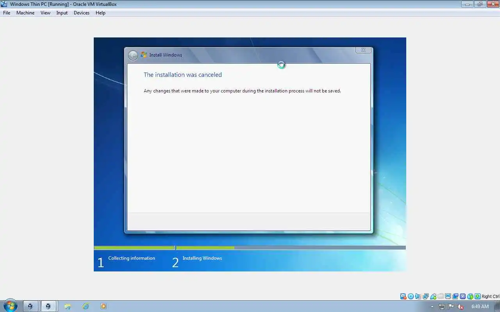This screenshot has width=500, height=312.
Task: Click the hard disk activity status icon
Action: pos(404,296)
